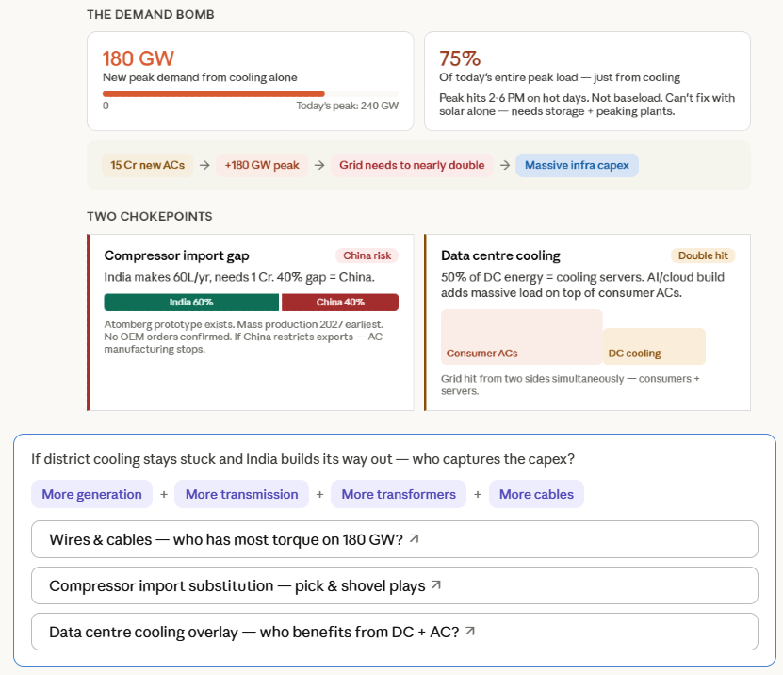The width and height of the screenshot is (783, 675).
Task: Select the 'More generation' chip
Action: [x=92, y=494]
